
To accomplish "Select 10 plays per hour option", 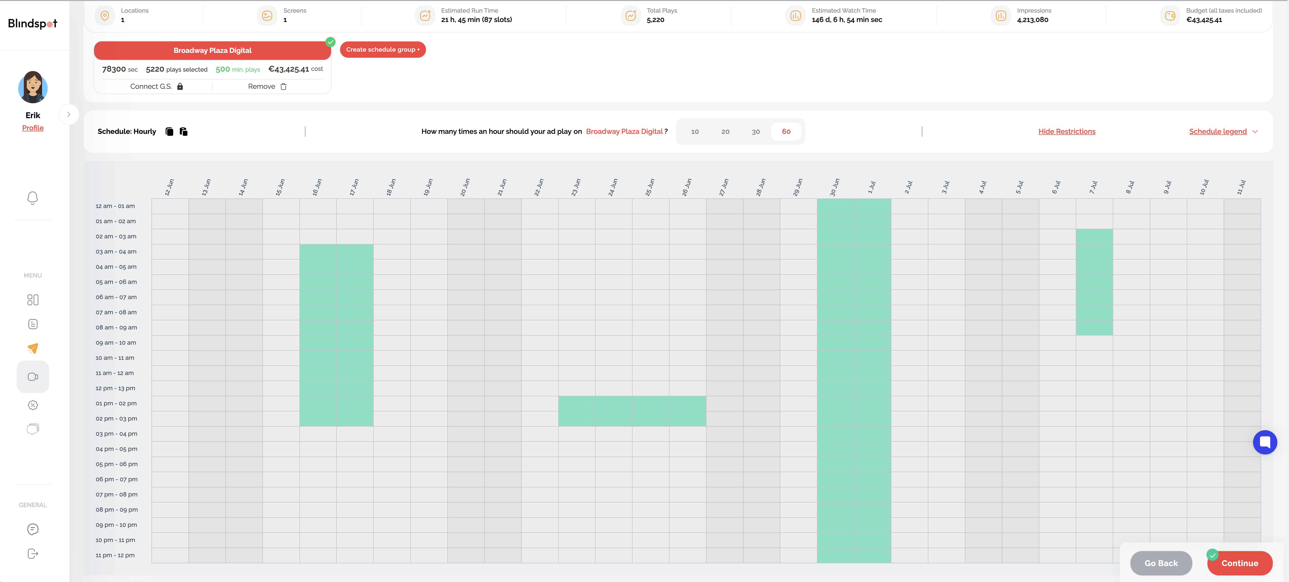I will click(x=695, y=132).
